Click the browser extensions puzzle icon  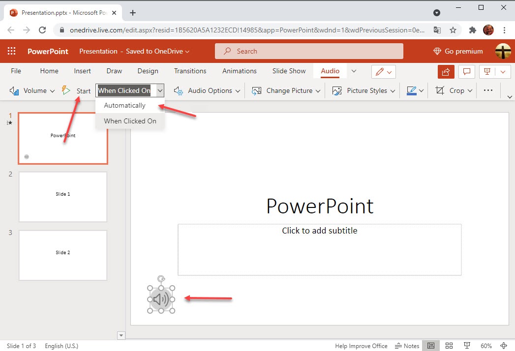pyautogui.click(x=472, y=30)
